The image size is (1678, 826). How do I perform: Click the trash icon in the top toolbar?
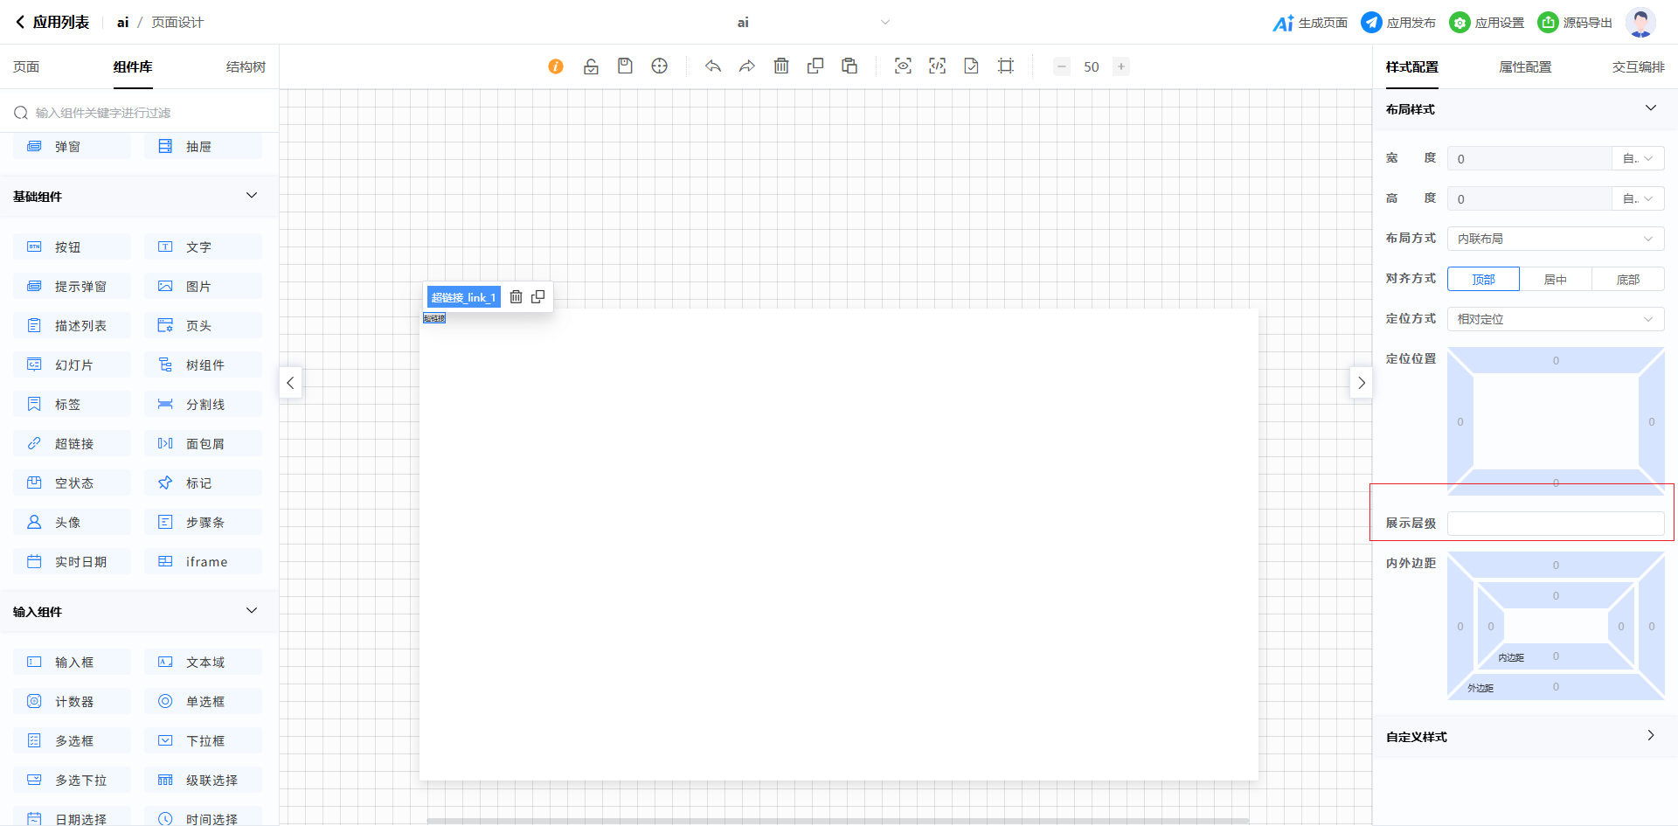coord(781,66)
